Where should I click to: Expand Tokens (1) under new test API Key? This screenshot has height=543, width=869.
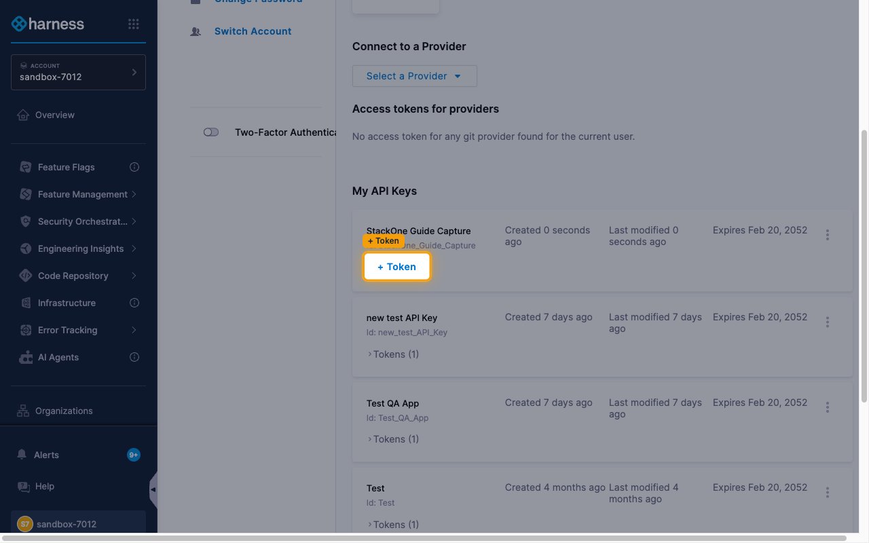pos(393,354)
